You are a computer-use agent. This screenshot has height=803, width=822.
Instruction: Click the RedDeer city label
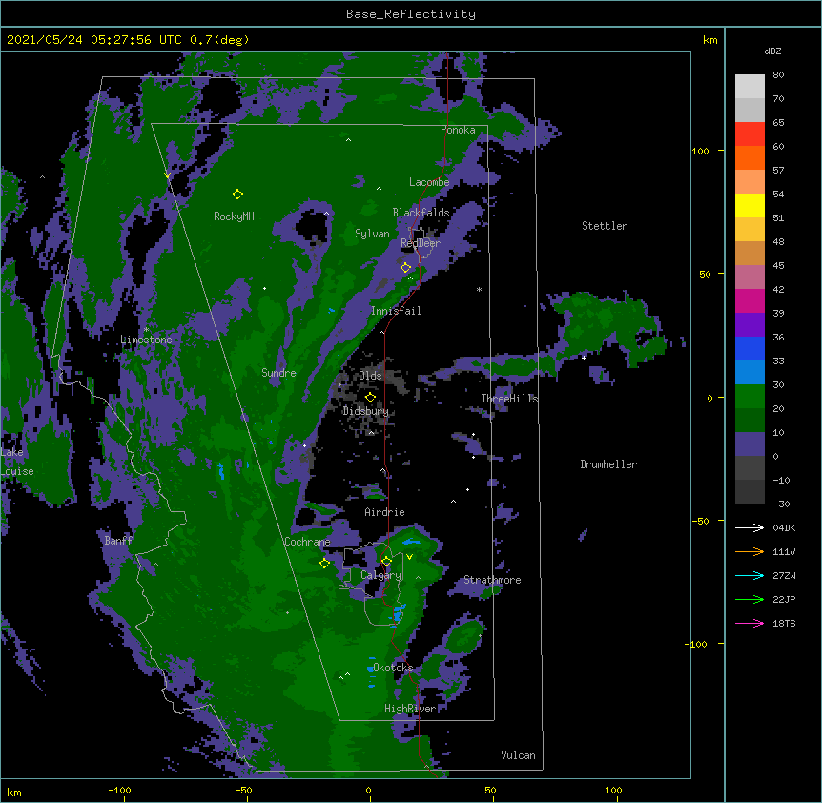[421, 243]
